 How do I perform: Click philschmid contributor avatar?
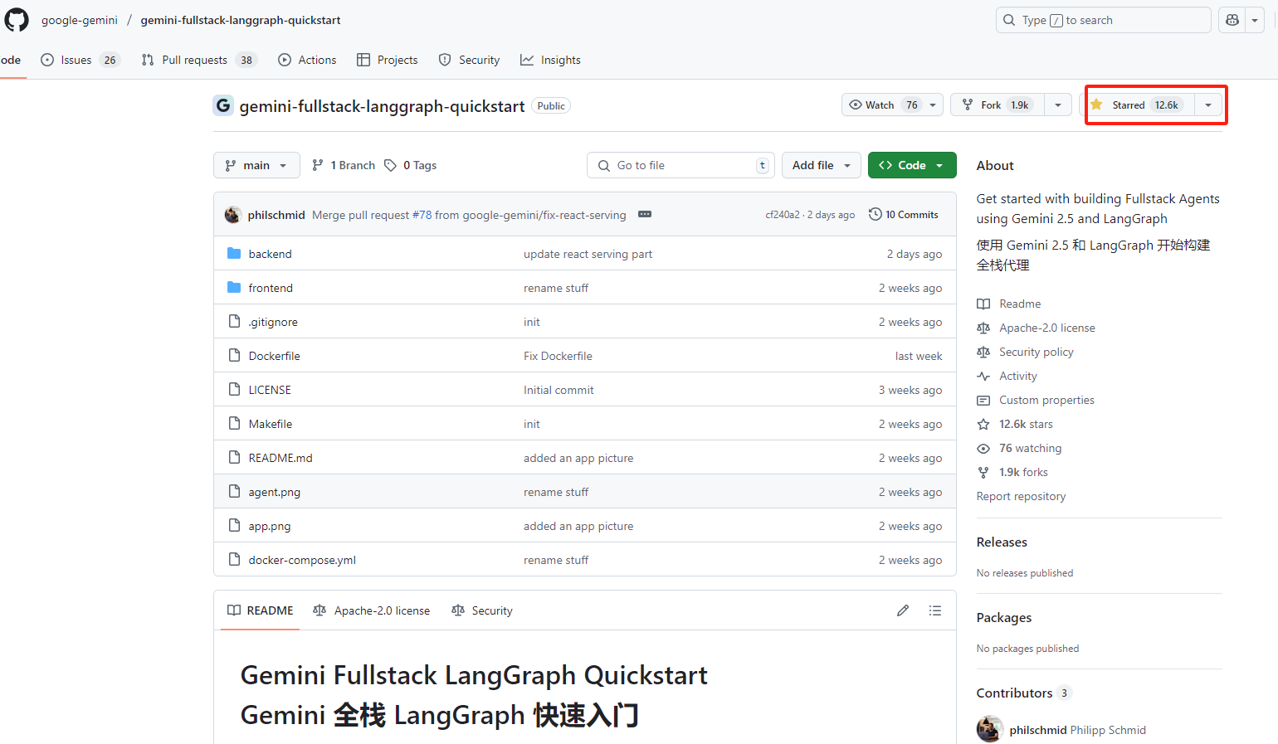click(x=989, y=730)
